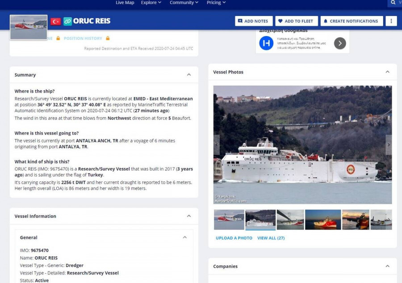Click the search magnifier icon
The image size is (402, 283).
pos(394,3)
